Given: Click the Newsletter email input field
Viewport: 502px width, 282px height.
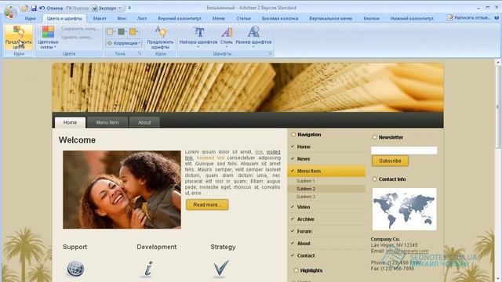Looking at the screenshot, I should coord(404,150).
